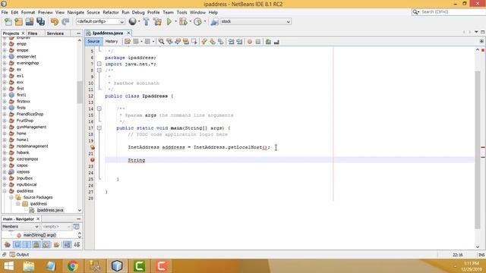
Task: Open the Members dropdown in Navigator
Action: coord(21,227)
